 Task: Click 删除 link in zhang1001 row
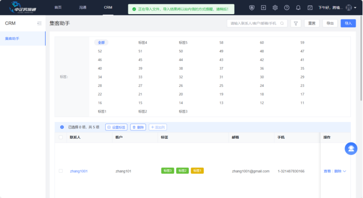[338, 171]
